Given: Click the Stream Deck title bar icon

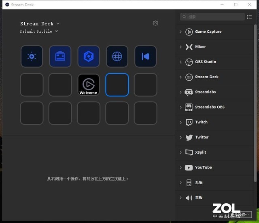Looking at the screenshot, I should (x=7, y=4).
